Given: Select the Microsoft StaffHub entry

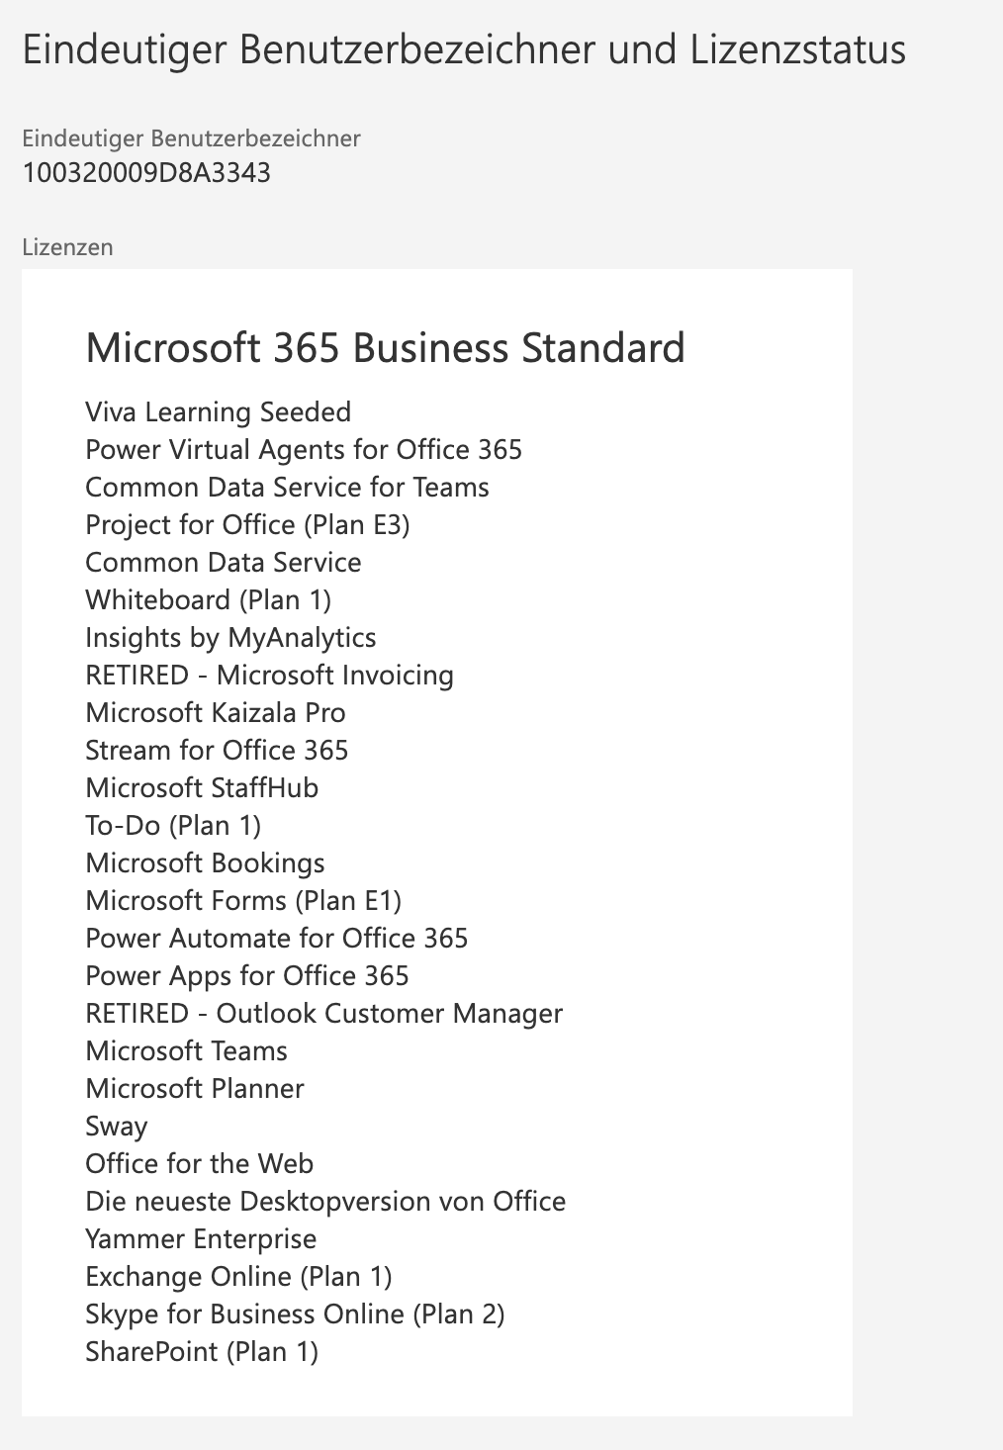Looking at the screenshot, I should [x=203, y=788].
